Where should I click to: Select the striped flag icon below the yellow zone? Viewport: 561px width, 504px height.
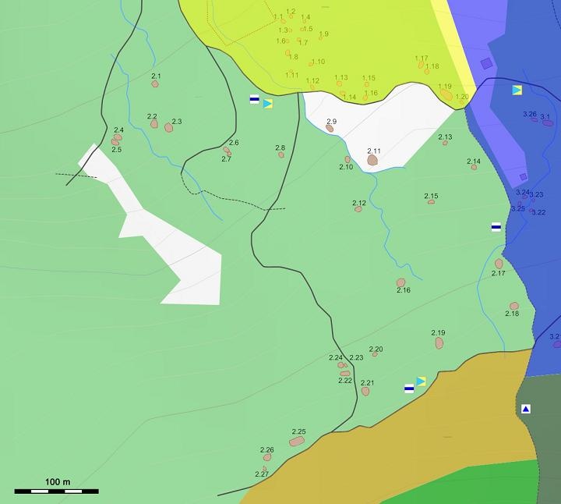click(x=254, y=99)
